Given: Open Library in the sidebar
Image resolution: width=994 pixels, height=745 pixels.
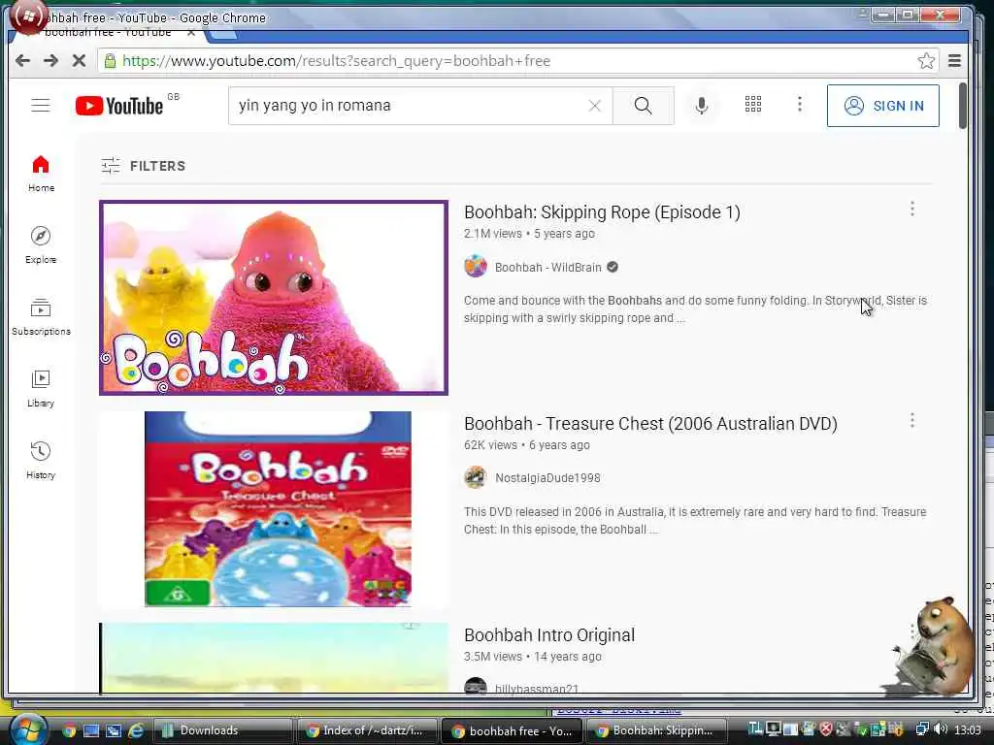Looking at the screenshot, I should [41, 388].
